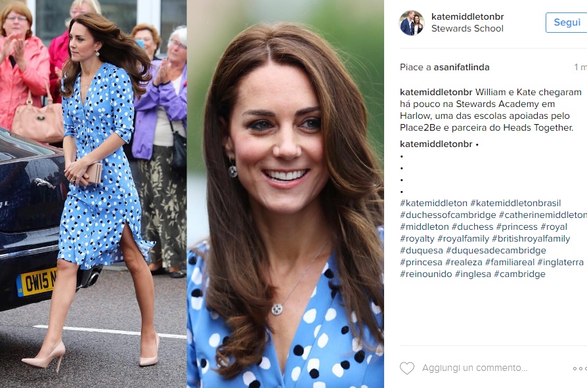Open the #britishroyalfamily hashtag
The image size is (587, 388).
[531, 239]
